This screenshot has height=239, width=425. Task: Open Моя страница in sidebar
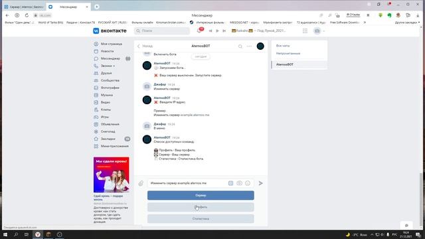112,44
